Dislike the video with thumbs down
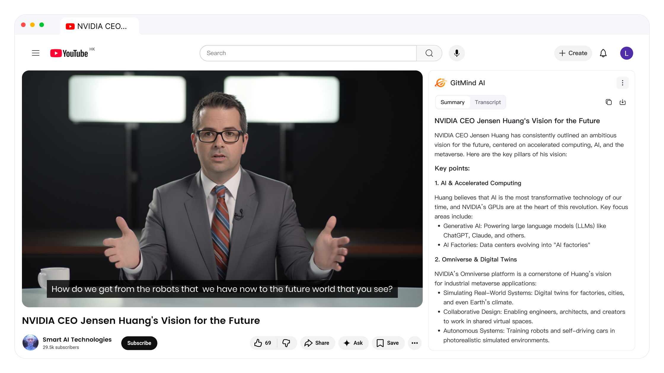 (x=286, y=343)
